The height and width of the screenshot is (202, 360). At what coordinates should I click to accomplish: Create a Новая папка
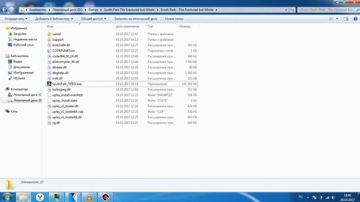(x=174, y=19)
